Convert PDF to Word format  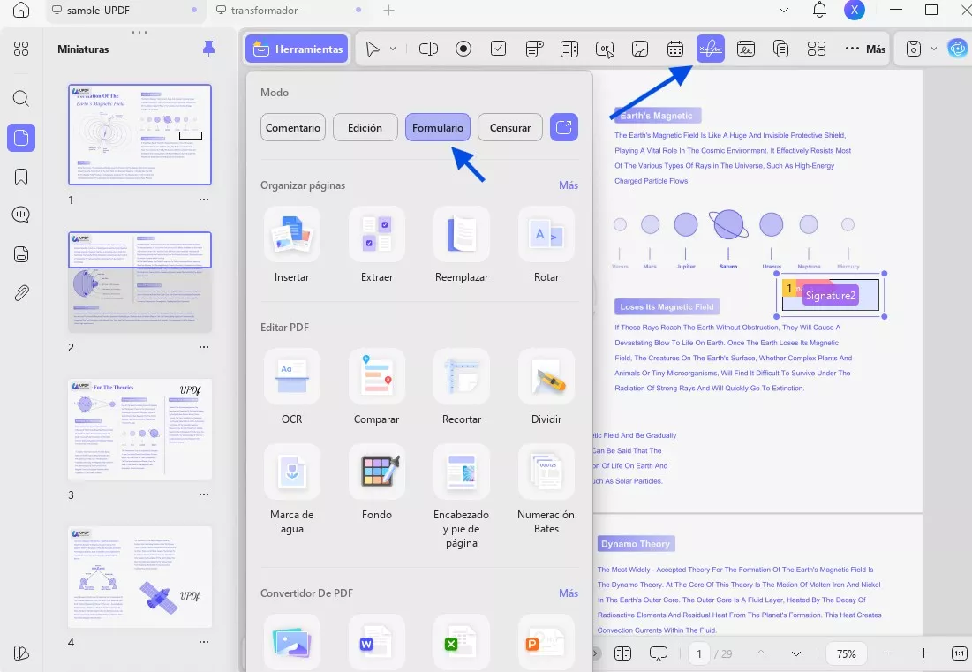377,642
